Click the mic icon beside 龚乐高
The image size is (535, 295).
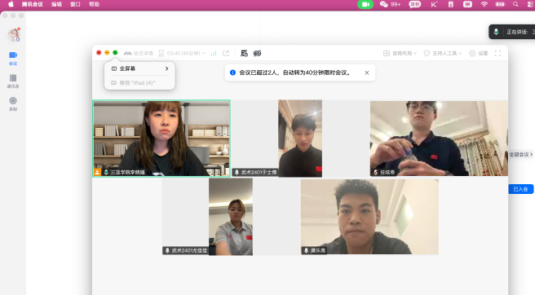tap(306, 250)
